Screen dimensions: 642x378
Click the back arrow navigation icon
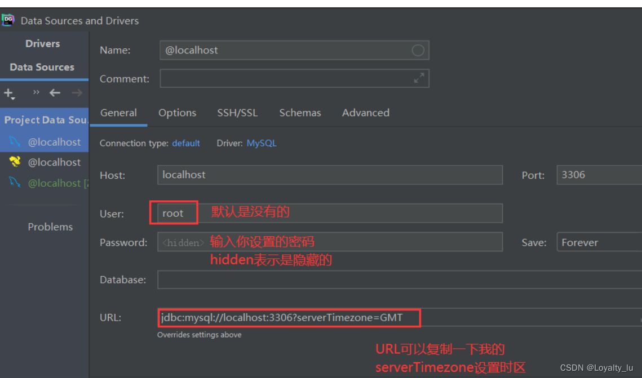click(54, 93)
